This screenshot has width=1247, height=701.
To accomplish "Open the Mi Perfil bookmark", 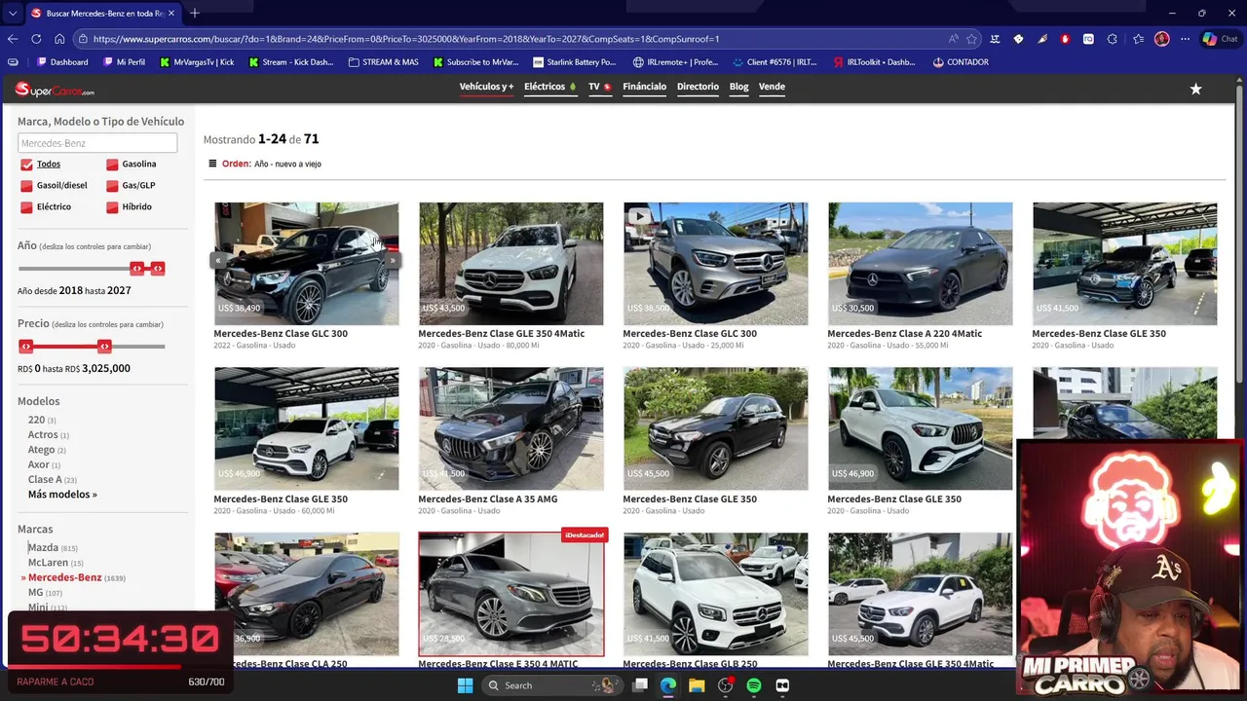I will click(123, 62).
